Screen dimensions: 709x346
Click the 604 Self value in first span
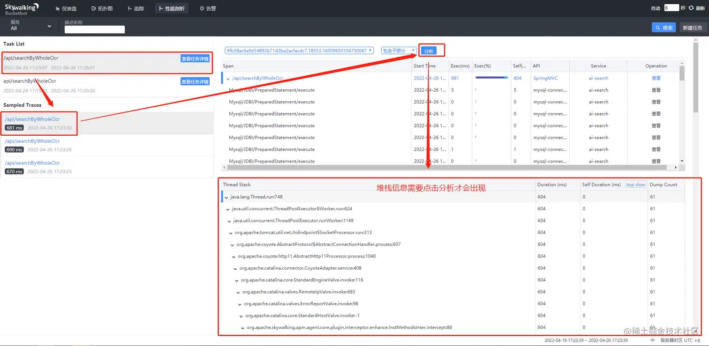coord(518,78)
